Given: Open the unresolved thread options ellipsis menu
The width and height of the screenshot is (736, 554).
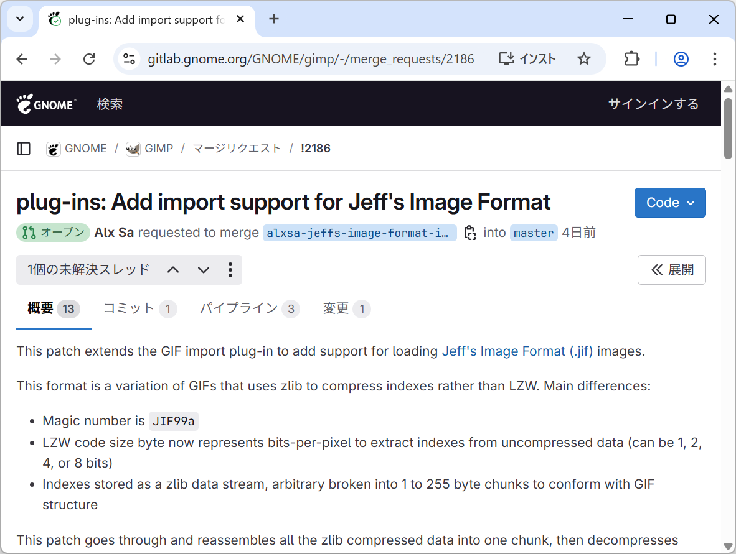Looking at the screenshot, I should (230, 270).
